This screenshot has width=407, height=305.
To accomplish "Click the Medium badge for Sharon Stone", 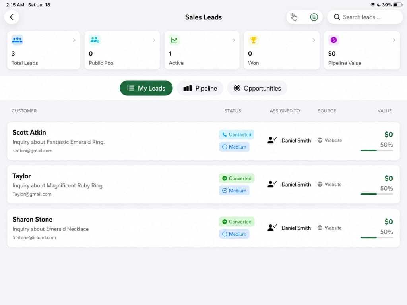I will [x=235, y=234].
